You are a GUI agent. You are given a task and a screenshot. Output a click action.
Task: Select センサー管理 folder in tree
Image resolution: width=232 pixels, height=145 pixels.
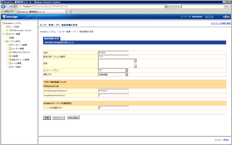click(14, 34)
